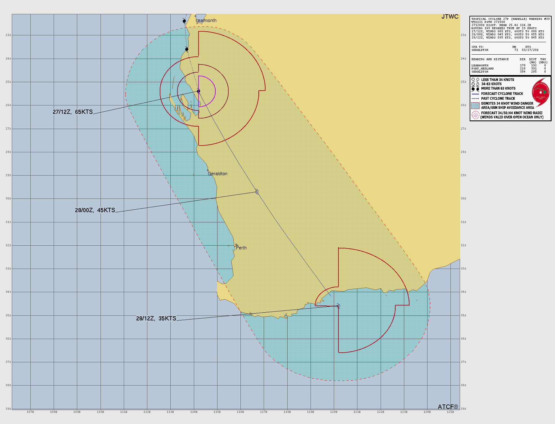Click the "27/12Z, 65KTS" forecast label
This screenshot has width=555, height=424.
(x=73, y=112)
